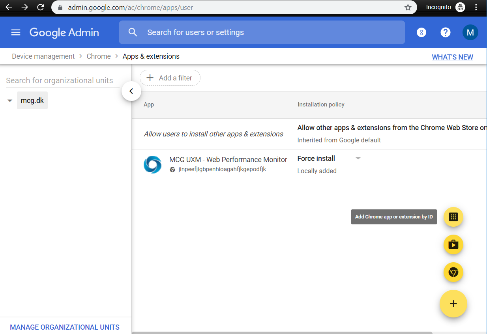Reload the page in the browser
This screenshot has height=334, width=487.
pos(40,7)
